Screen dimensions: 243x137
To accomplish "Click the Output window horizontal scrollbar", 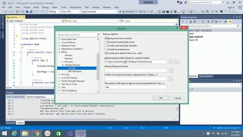I will point(62,119).
